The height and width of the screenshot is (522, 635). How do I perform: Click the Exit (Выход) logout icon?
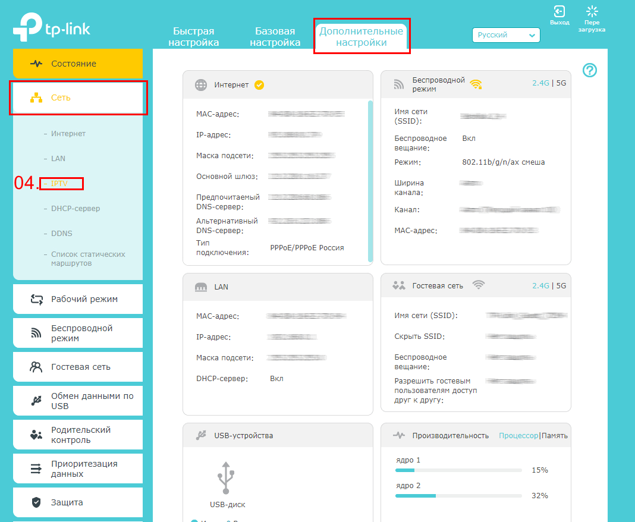click(x=559, y=12)
